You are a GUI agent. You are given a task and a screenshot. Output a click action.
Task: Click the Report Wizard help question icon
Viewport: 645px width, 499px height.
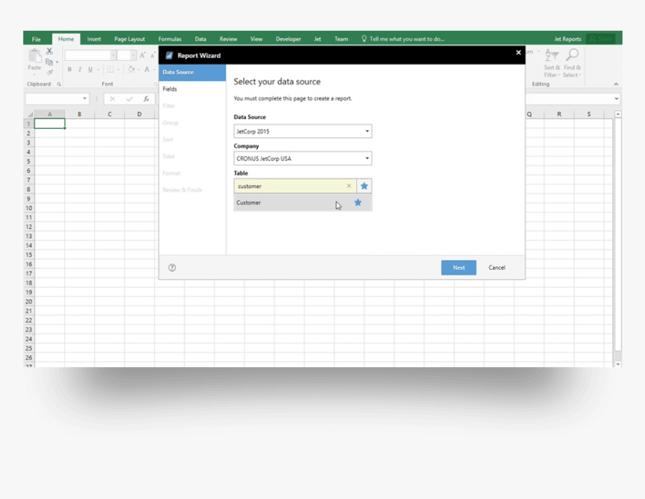click(x=172, y=267)
